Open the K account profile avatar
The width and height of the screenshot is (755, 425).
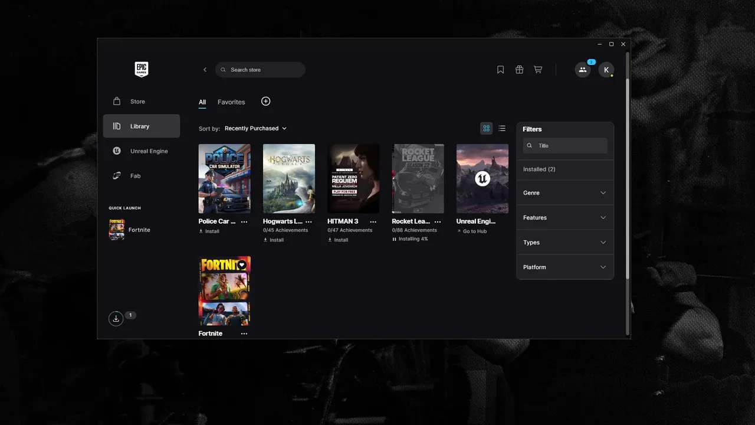tap(606, 70)
